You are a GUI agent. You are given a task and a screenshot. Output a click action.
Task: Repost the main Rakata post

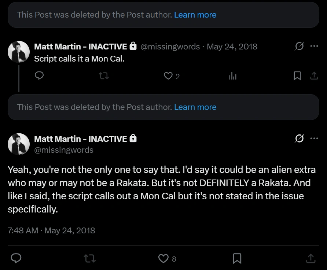[90, 258]
